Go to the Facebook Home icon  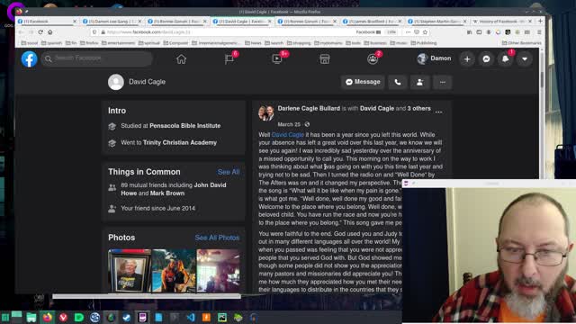(x=181, y=59)
